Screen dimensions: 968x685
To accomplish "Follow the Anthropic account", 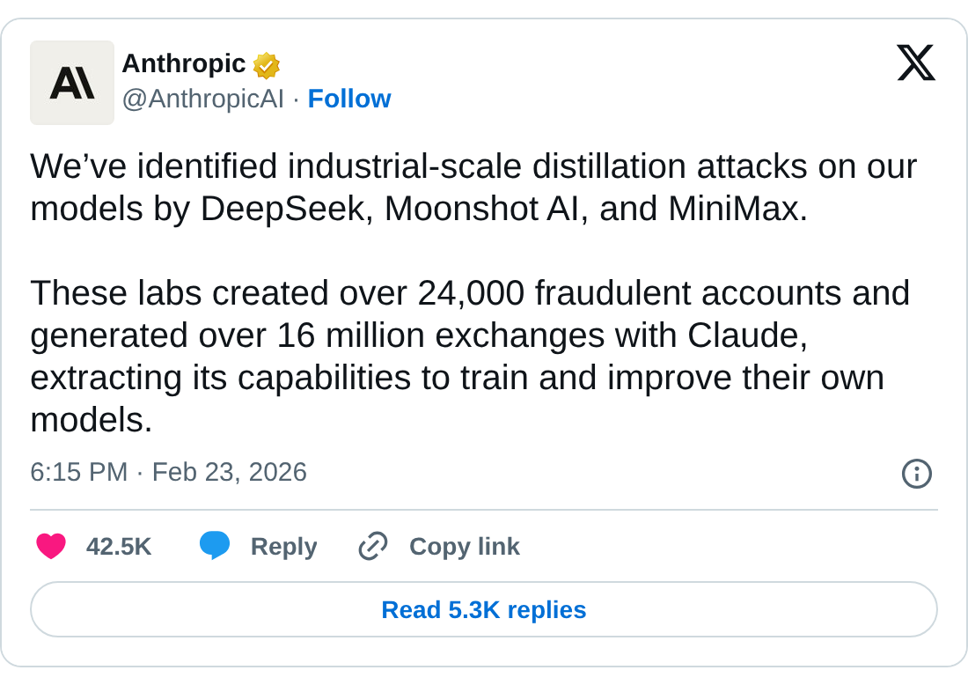I will [349, 99].
